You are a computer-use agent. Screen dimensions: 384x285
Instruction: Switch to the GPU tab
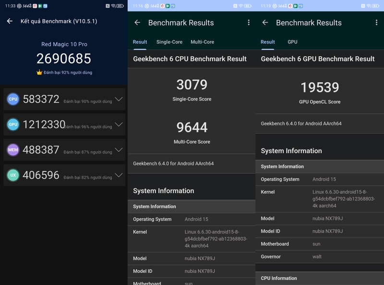click(292, 42)
